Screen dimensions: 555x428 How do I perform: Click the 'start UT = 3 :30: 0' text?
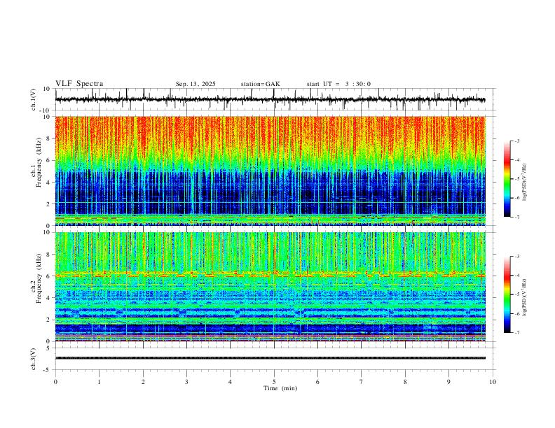click(x=338, y=84)
